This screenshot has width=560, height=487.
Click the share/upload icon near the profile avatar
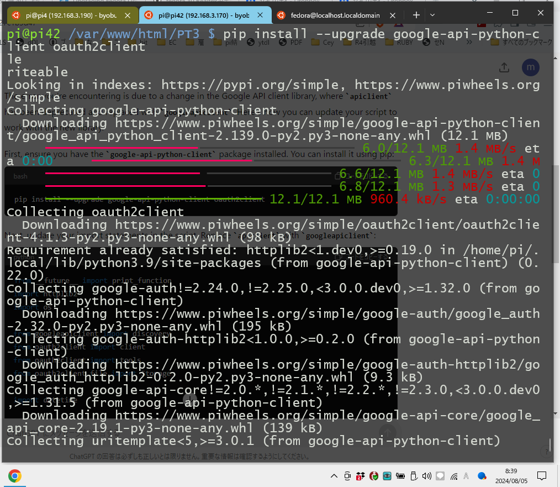[503, 67]
